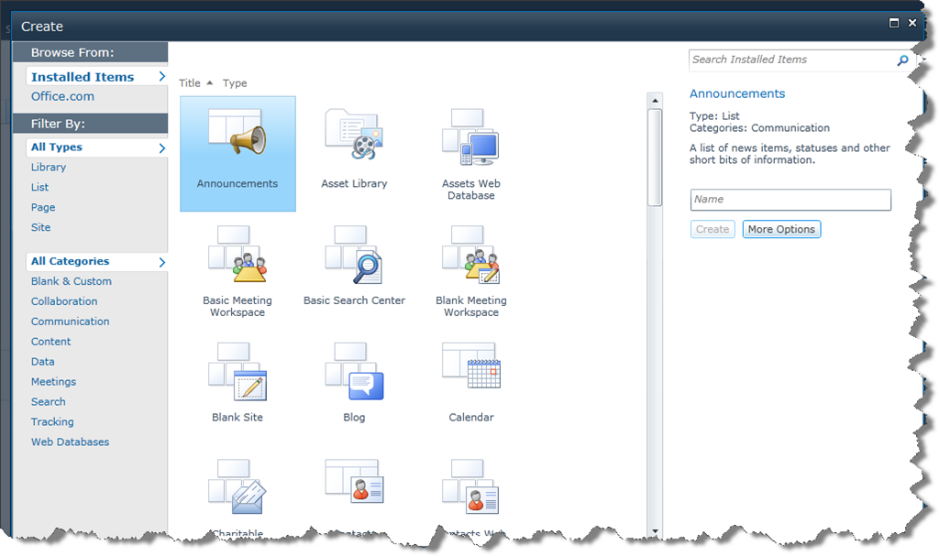The height and width of the screenshot is (556, 939).
Task: Filter templates by Library type
Action: [49, 168]
